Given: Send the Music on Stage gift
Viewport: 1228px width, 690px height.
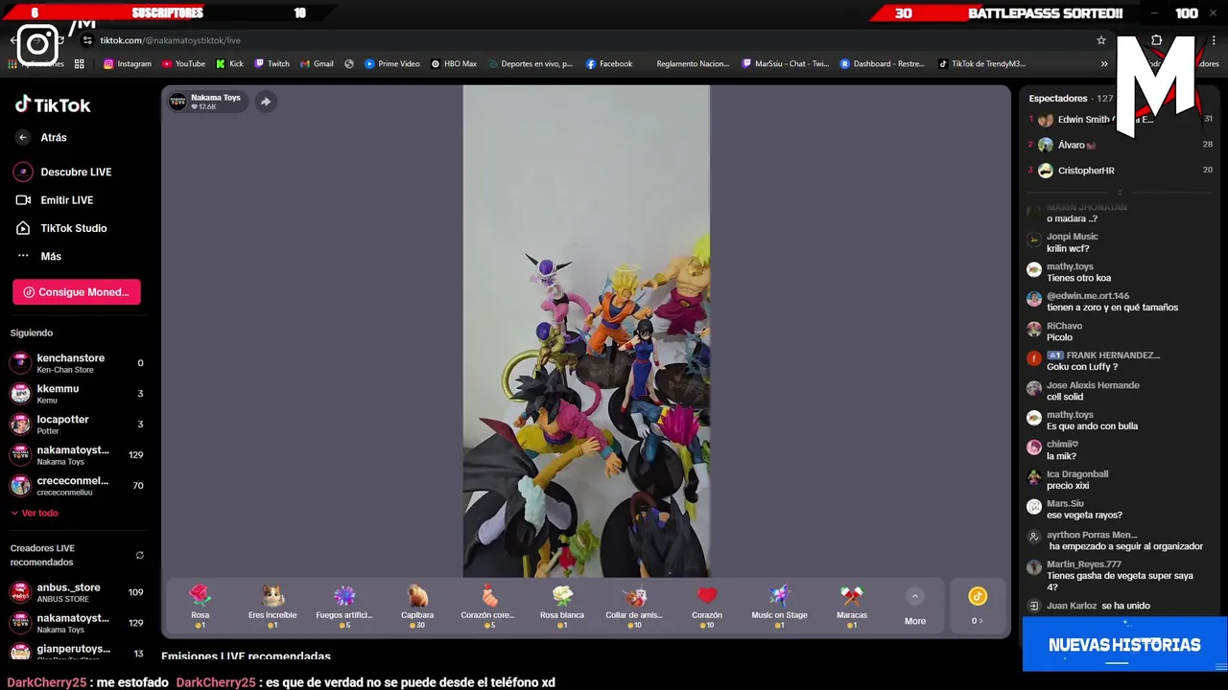Looking at the screenshot, I should pyautogui.click(x=779, y=607).
